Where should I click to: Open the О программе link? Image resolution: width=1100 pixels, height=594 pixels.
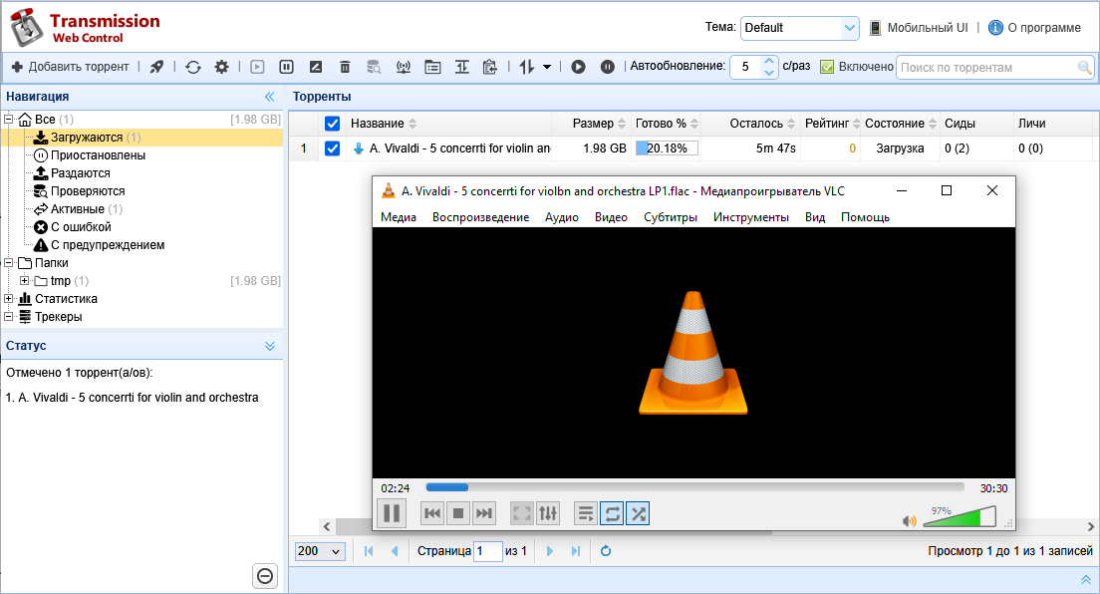coord(1043,28)
